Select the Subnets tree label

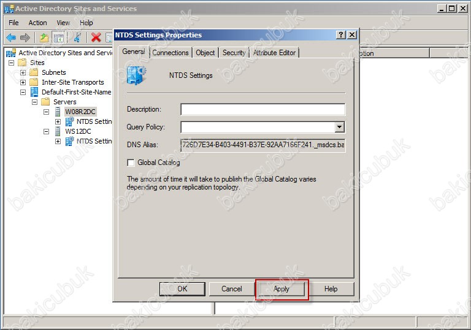click(54, 72)
